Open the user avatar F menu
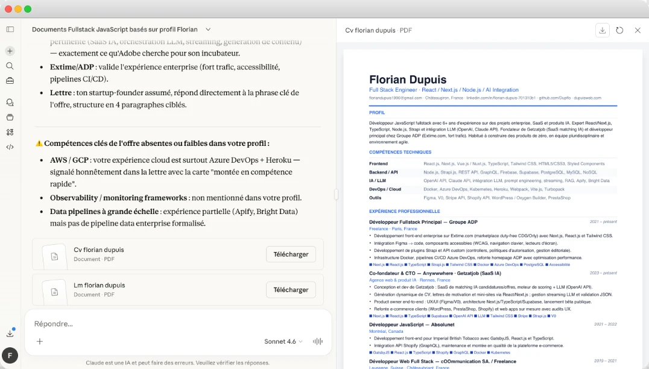This screenshot has width=649, height=369. pyautogui.click(x=10, y=356)
